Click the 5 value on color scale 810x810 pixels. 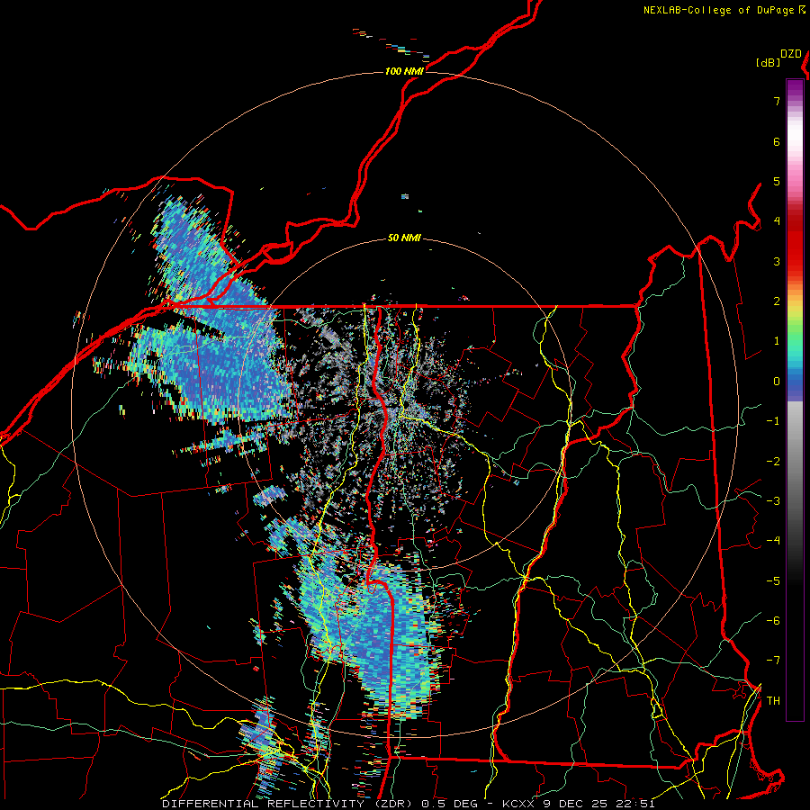[x=777, y=181]
